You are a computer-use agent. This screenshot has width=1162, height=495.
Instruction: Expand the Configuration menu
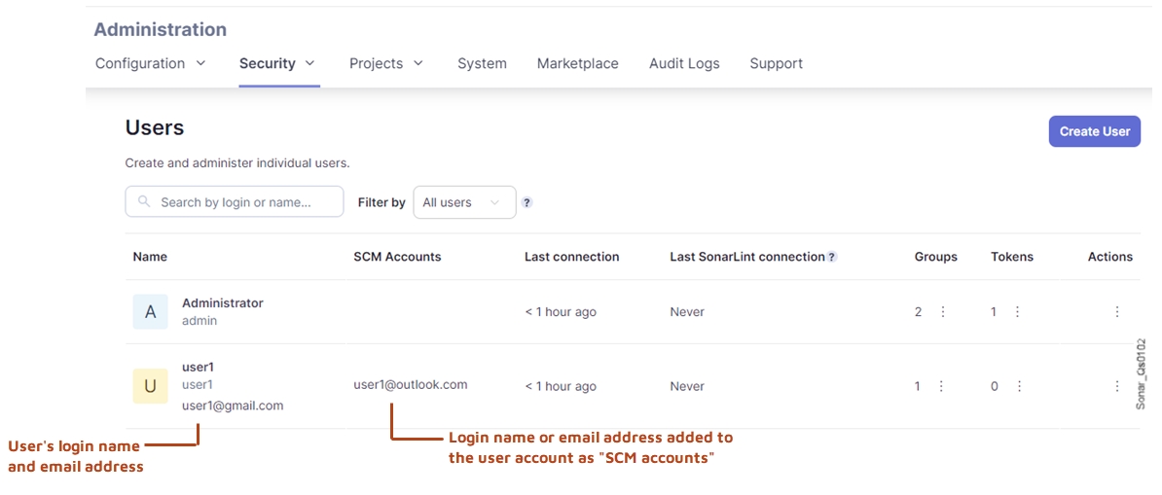coord(151,63)
